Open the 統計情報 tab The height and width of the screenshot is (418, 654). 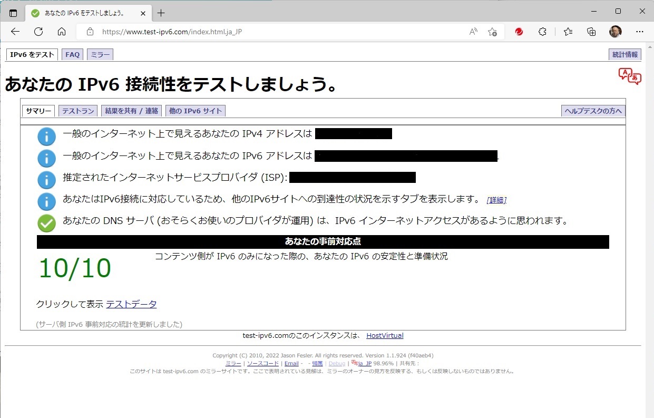(x=625, y=55)
